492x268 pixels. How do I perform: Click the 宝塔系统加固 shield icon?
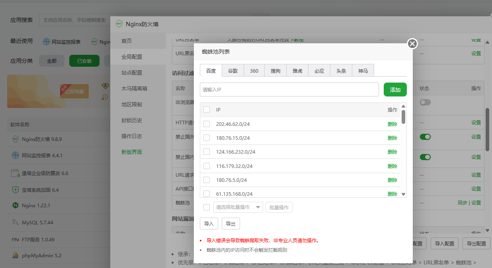16,190
